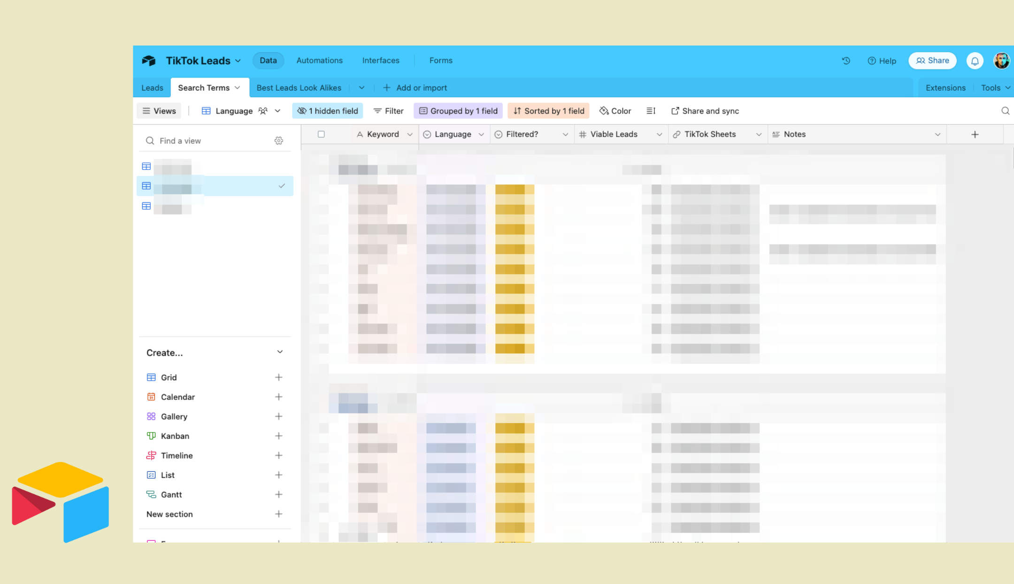Open the user profile avatar
Screen dimensions: 1014x584
1001,61
